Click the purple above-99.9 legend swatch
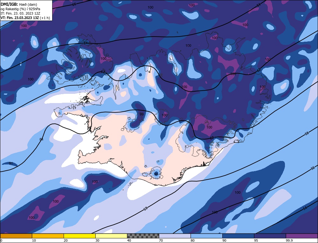This screenshot has width=318, height=243. 302,236
